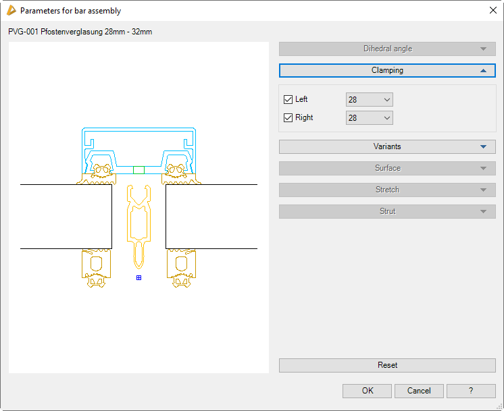Click the question mark help button
This screenshot has width=504, height=411.
[x=471, y=391]
